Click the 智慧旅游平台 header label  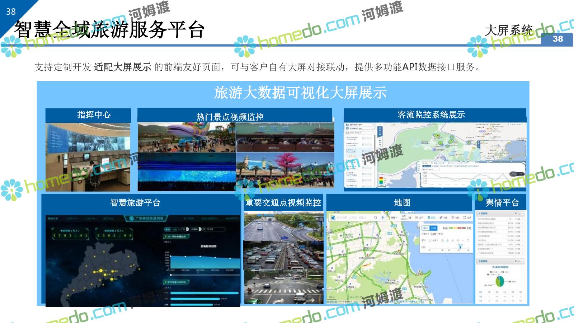[x=135, y=203]
